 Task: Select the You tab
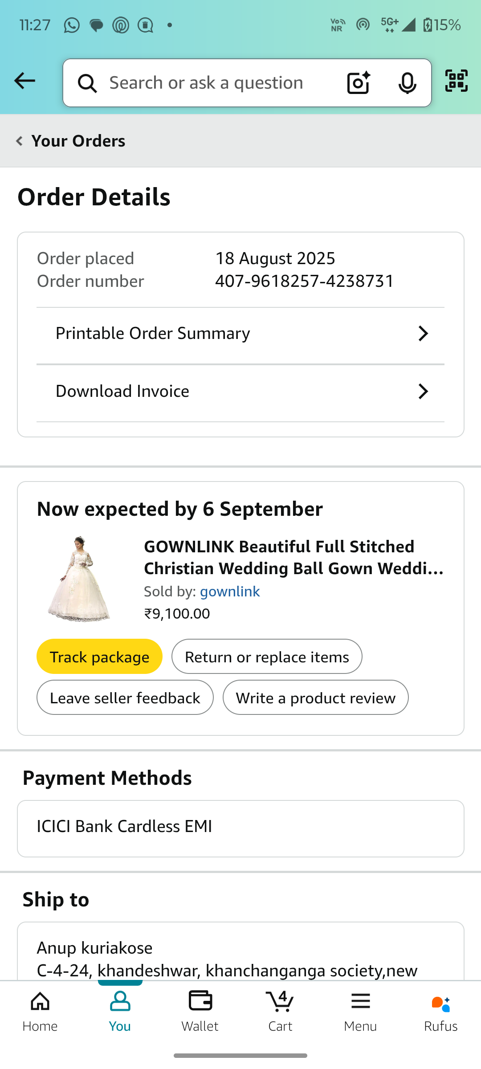coord(120,1011)
